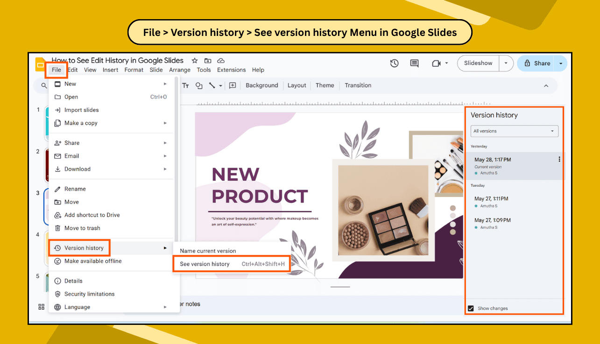Start a Meet call with the camera icon
This screenshot has width=600, height=344.
(x=436, y=63)
